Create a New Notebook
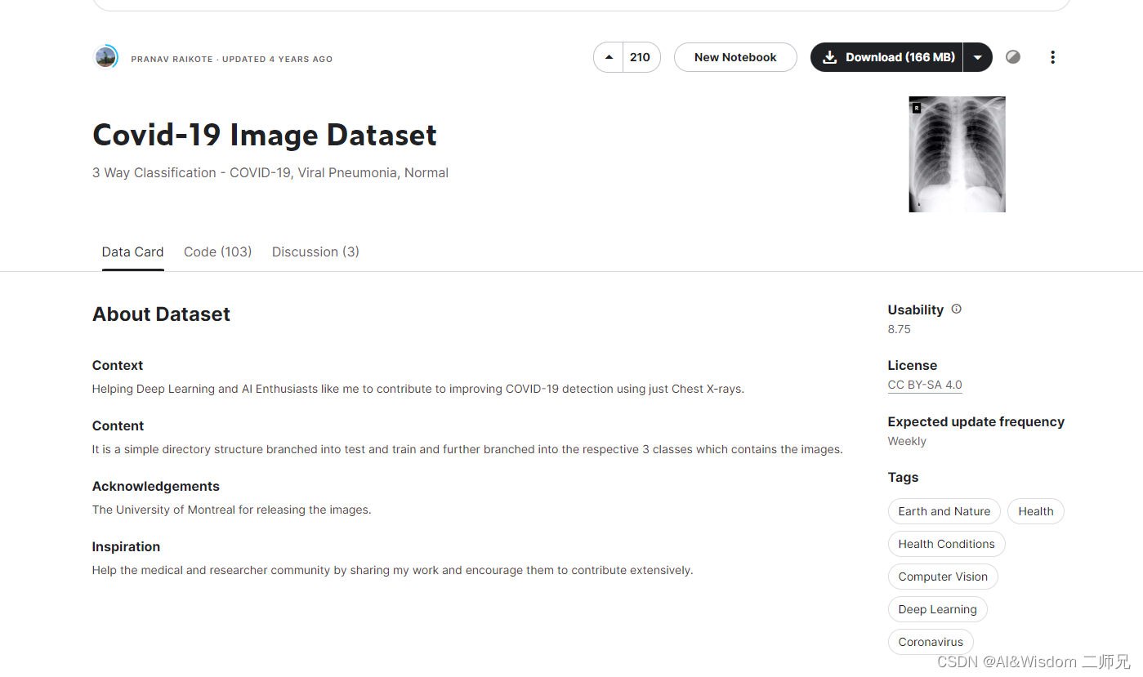 [735, 57]
